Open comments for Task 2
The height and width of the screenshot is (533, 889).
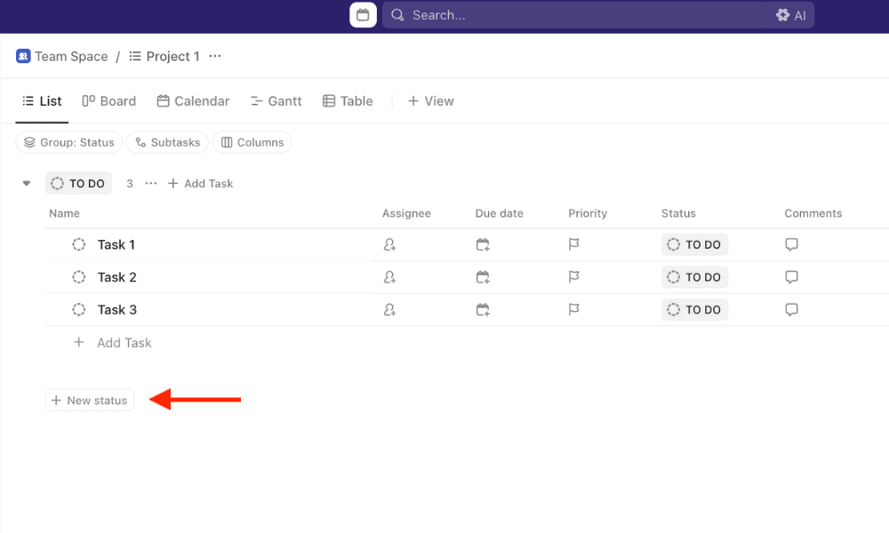click(791, 277)
